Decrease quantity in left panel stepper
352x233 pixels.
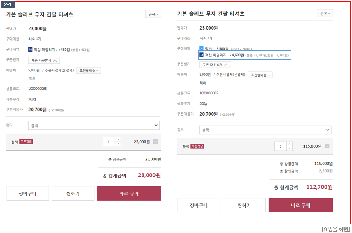pyautogui.click(x=118, y=144)
